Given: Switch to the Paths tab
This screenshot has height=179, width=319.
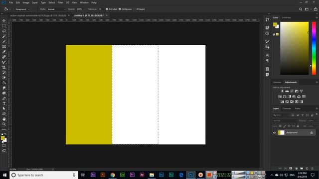Looking at the screenshot, I should click(x=298, y=108).
